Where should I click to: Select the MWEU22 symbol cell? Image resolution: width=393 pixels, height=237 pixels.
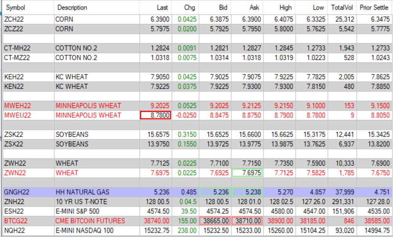click(29, 115)
